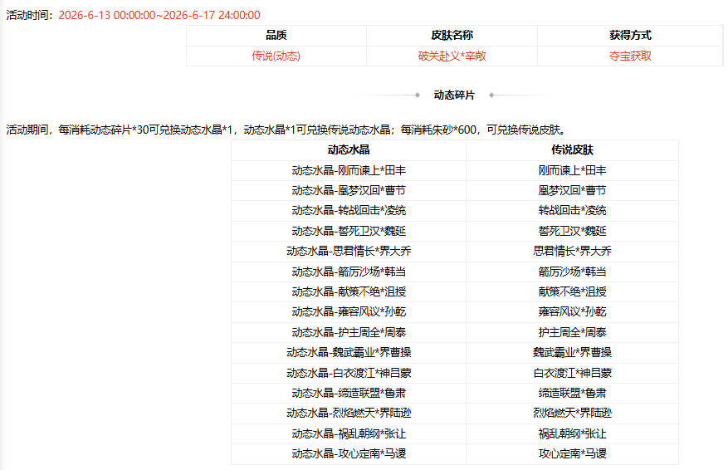Click the 活动期间 exchange rules sentence
The height and width of the screenshot is (470, 728).
tap(286, 130)
